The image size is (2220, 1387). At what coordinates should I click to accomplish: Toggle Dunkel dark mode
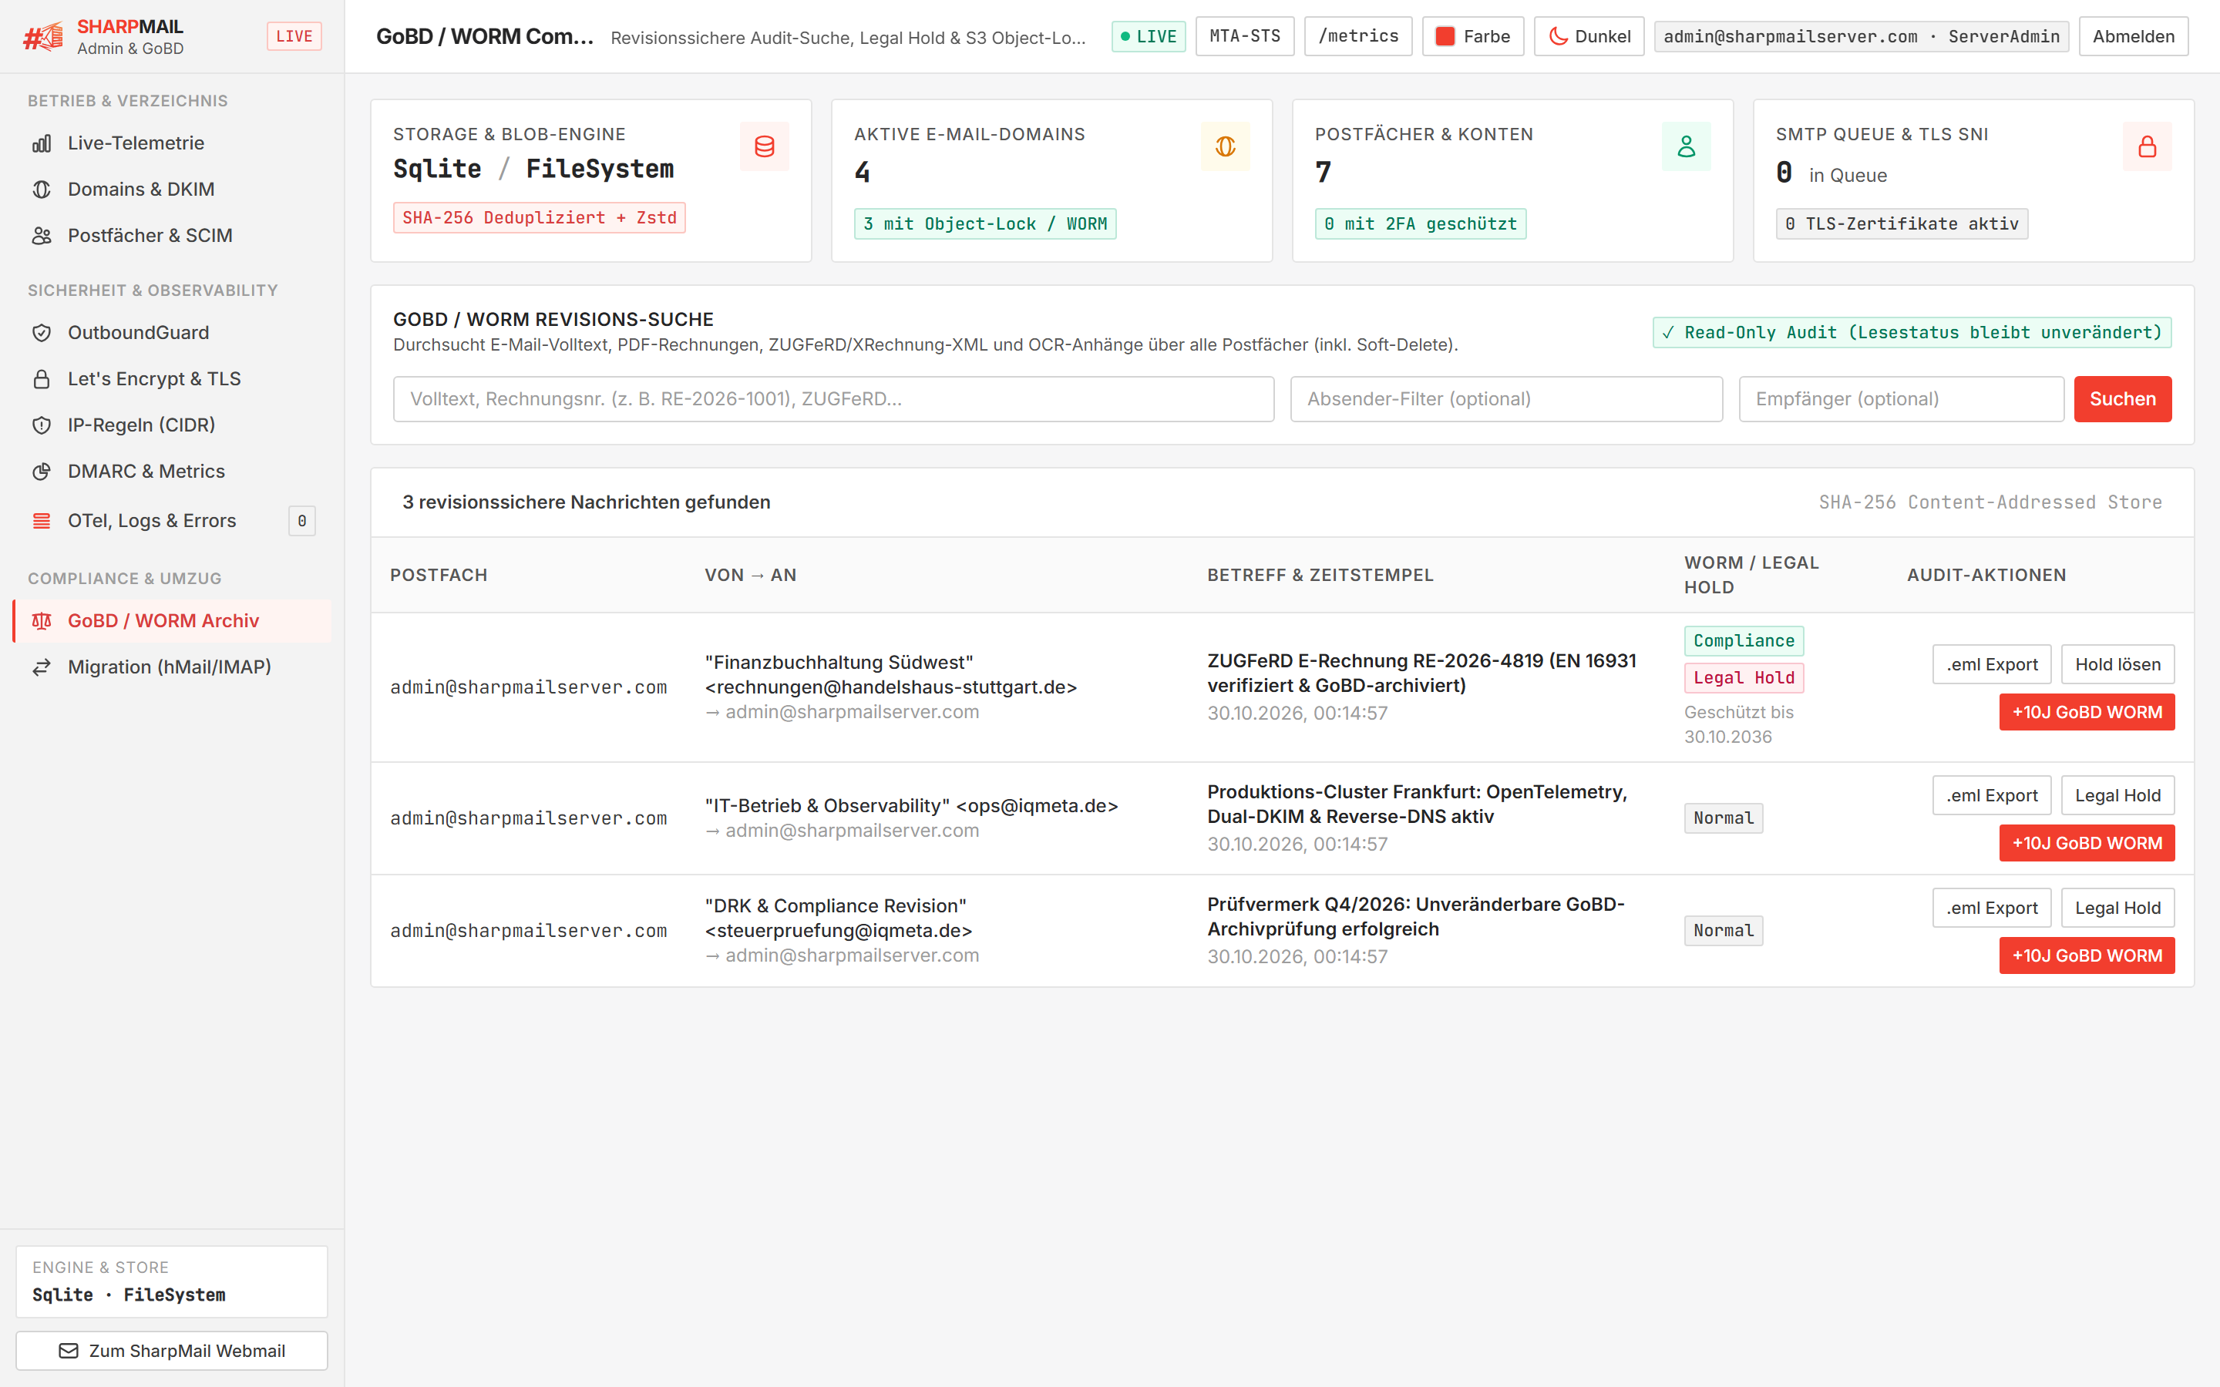(1589, 37)
